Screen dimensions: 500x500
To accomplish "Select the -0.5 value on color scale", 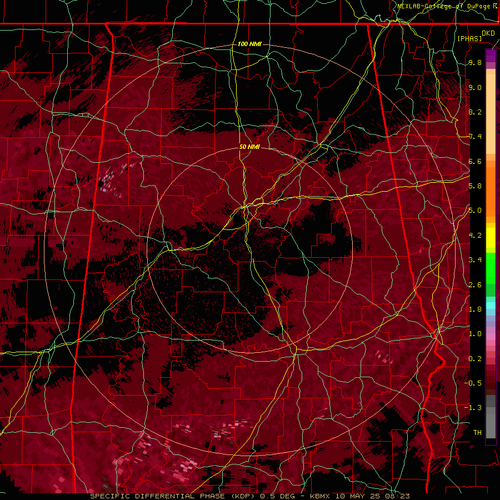I will (x=473, y=383).
